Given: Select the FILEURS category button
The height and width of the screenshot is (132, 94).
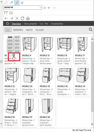Looking at the screenshot, I should click(x=40, y=30).
